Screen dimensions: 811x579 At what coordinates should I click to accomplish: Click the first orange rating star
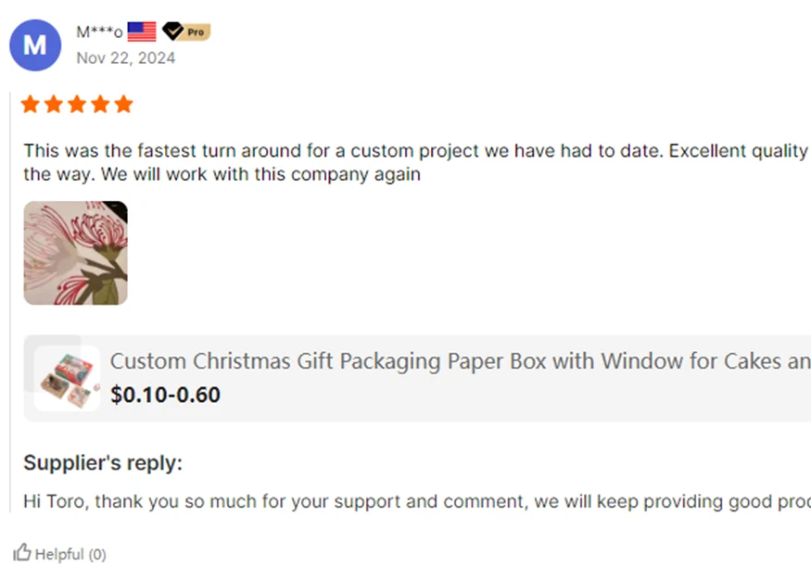point(31,104)
